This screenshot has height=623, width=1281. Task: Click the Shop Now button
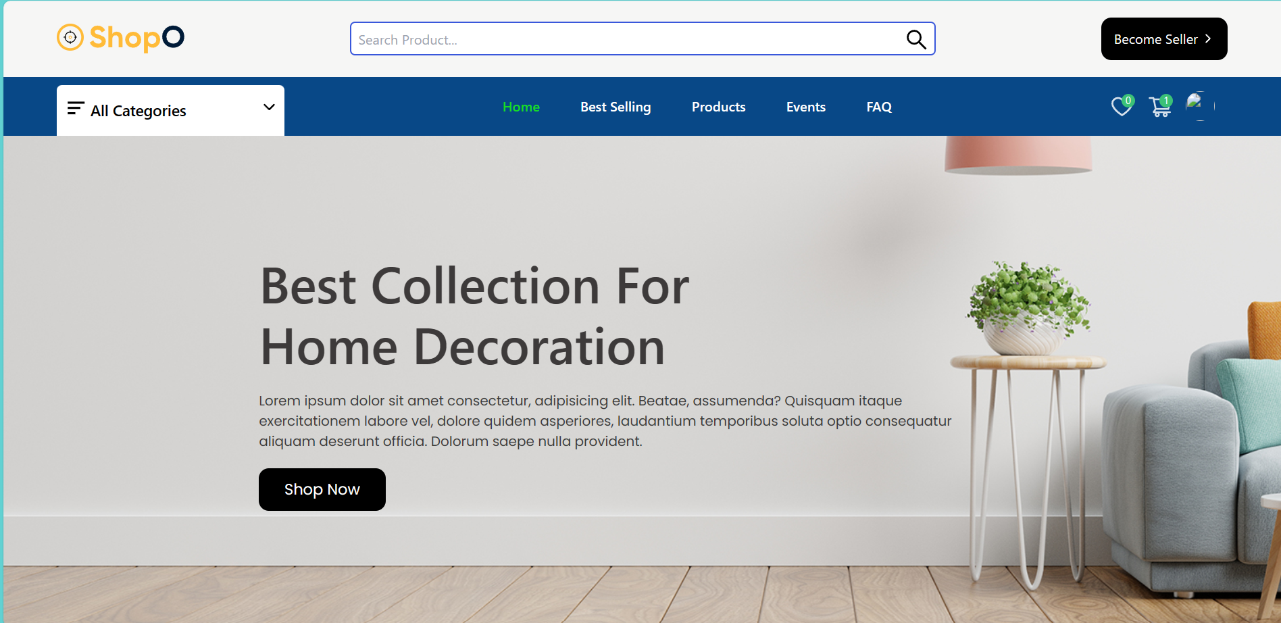[322, 489]
